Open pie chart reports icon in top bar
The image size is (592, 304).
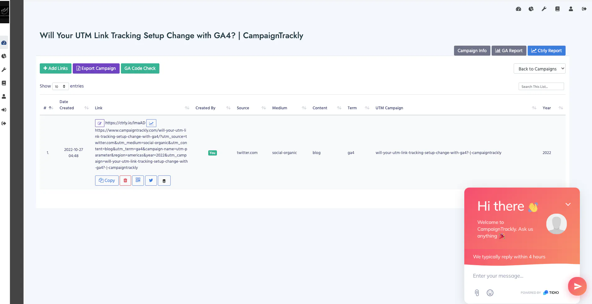coord(531,9)
